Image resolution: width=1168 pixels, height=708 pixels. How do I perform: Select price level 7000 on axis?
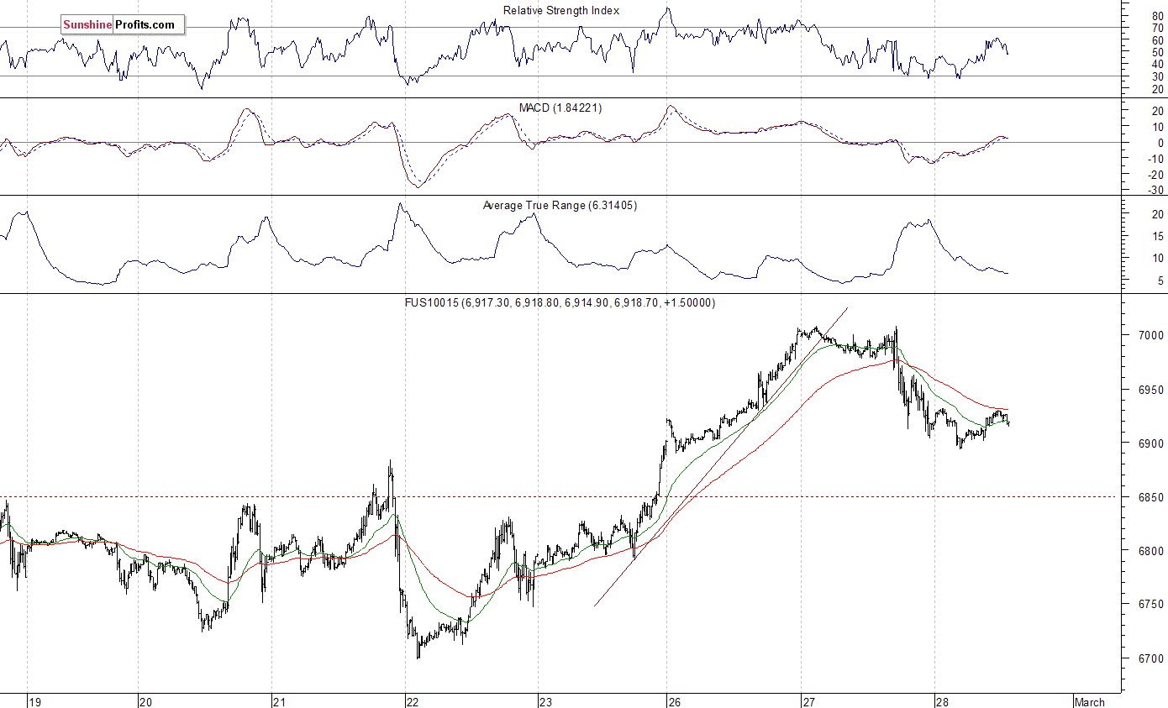(x=1150, y=335)
